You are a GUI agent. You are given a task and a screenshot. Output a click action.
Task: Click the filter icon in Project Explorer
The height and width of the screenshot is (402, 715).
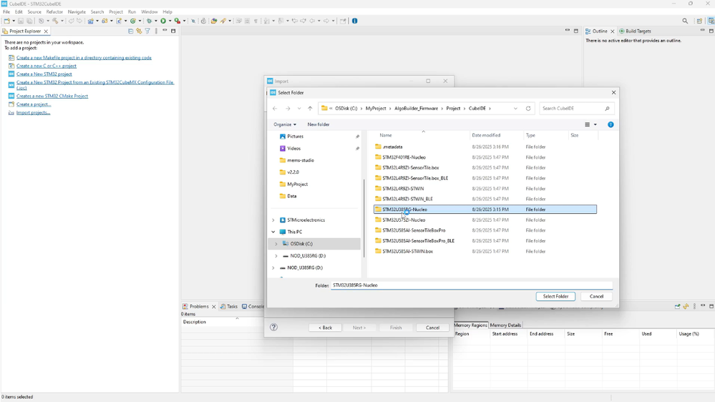(147, 31)
